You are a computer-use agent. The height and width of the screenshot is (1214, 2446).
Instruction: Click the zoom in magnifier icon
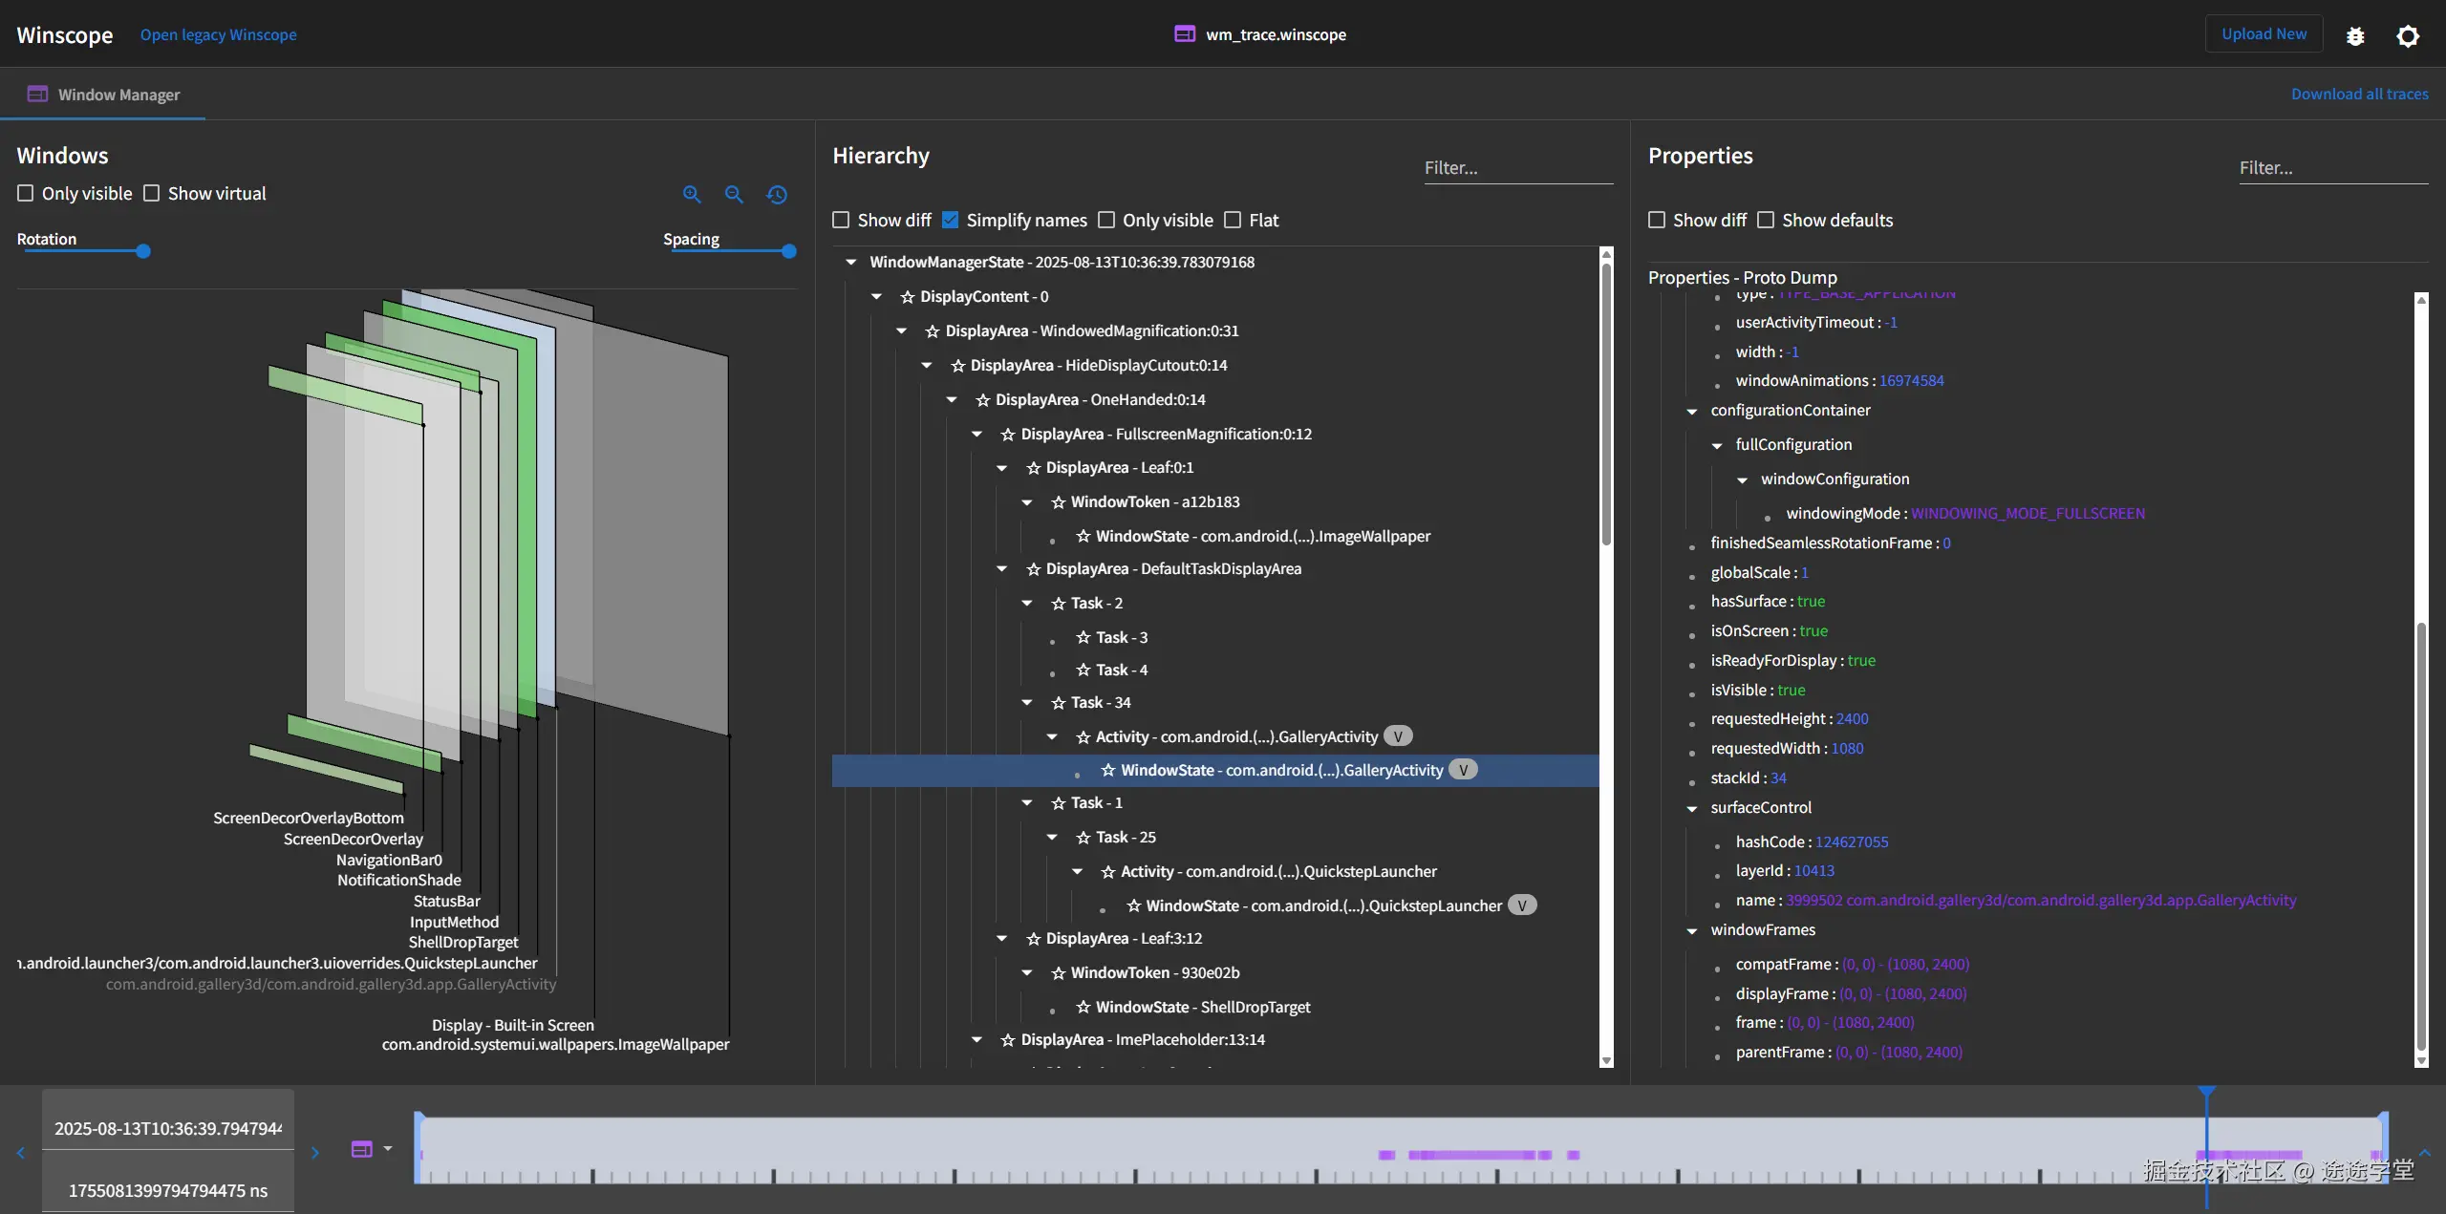692,195
